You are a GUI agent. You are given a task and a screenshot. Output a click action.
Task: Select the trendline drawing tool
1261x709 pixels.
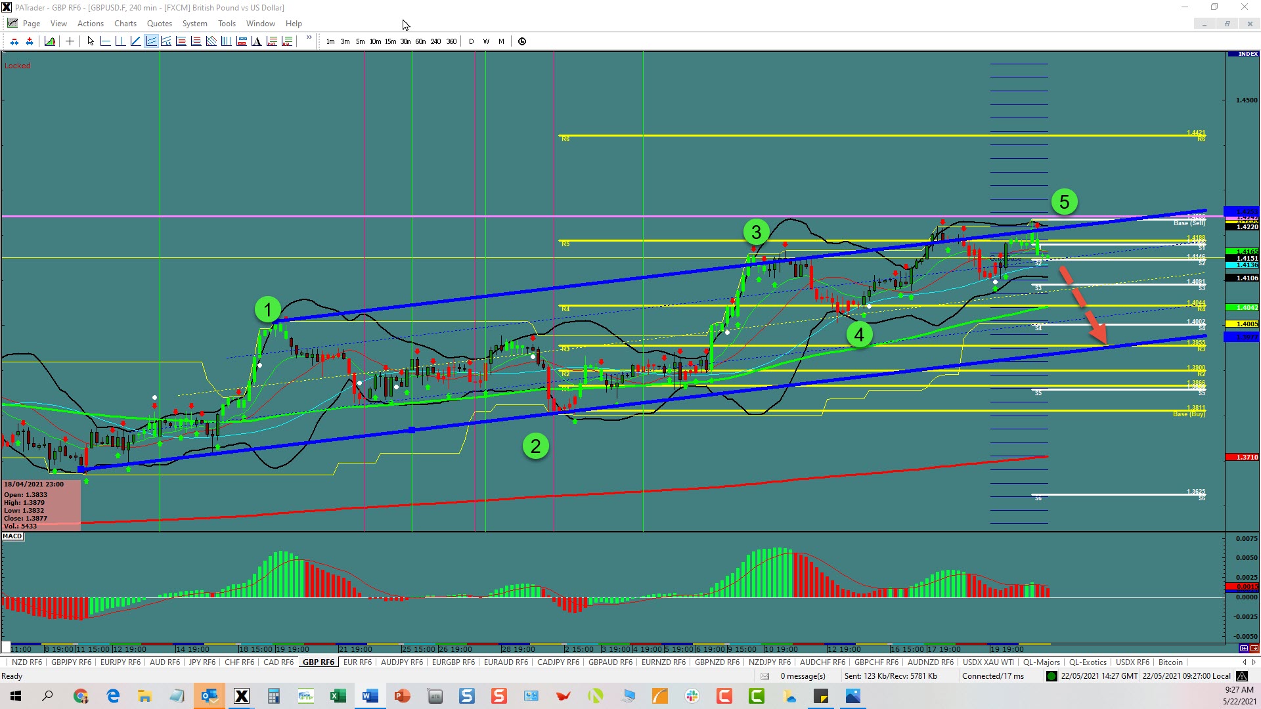[x=136, y=41]
